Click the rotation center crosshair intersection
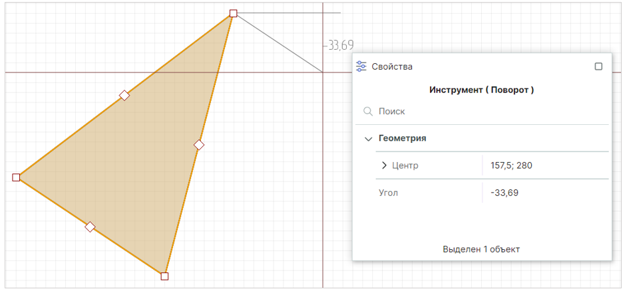 323,72
